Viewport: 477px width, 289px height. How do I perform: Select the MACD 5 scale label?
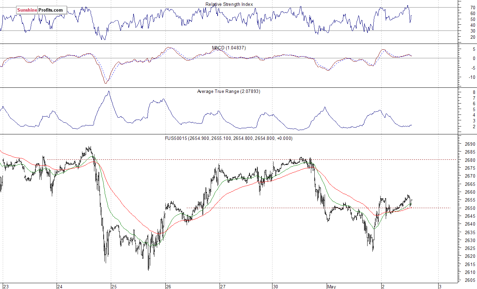point(474,49)
